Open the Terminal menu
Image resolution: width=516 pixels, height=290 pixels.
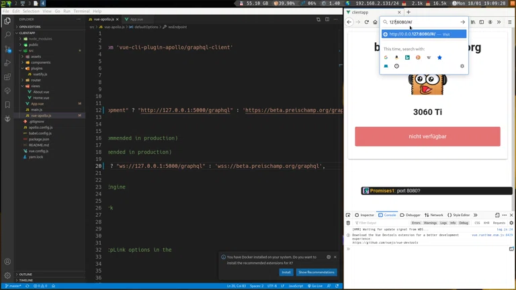(x=81, y=11)
